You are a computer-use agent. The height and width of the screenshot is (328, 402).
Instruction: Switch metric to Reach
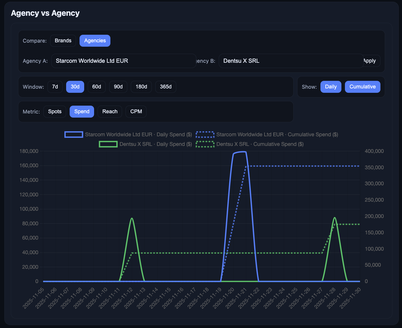point(110,111)
